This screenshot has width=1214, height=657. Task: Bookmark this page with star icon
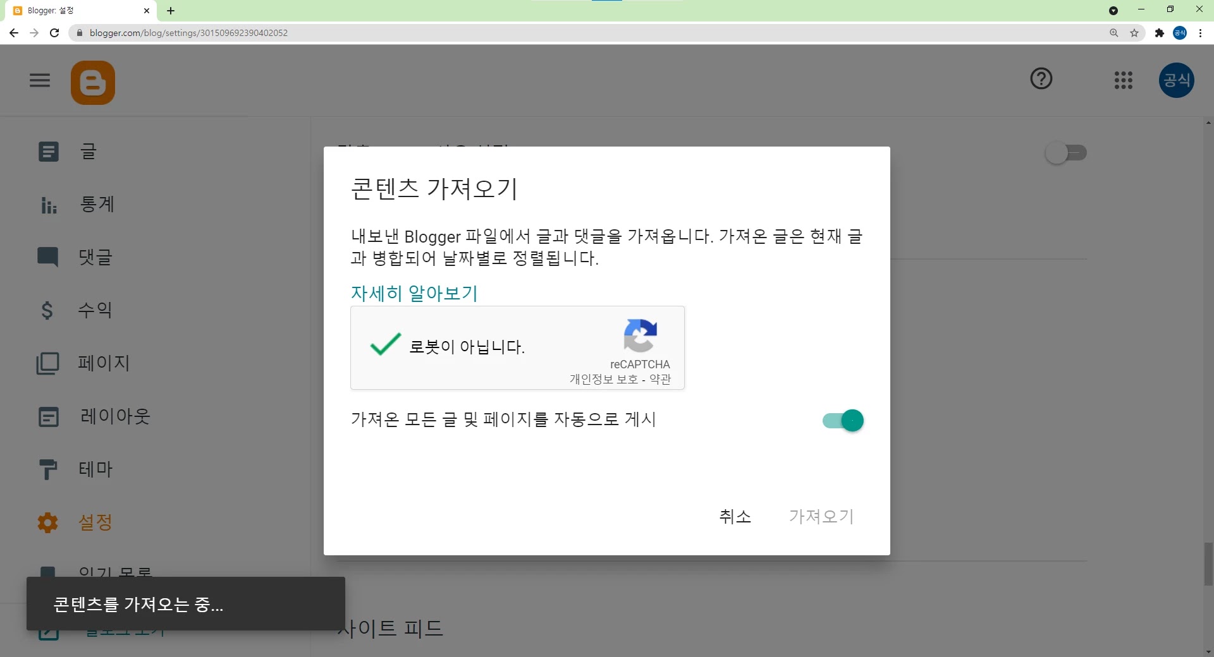pos(1134,33)
